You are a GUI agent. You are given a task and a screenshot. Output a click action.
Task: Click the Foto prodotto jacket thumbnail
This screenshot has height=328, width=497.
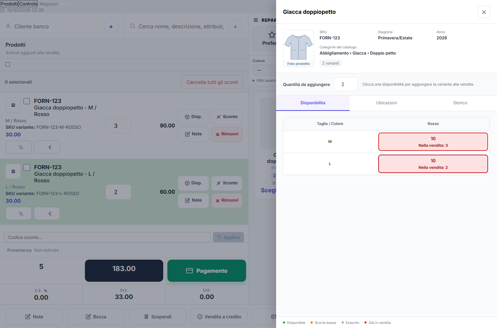299,48
